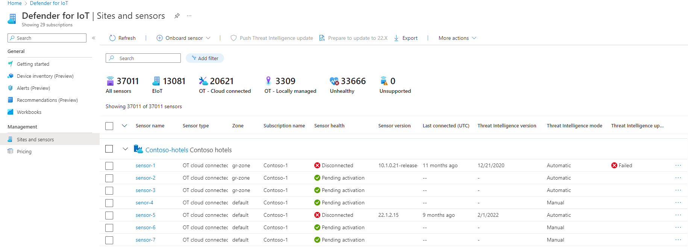Click the Unhealthy sensors heart icon
688x251 pixels.
(x=334, y=81)
